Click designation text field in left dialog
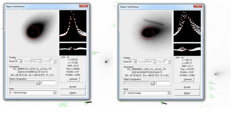The image size is (233, 115). click(x=49, y=82)
